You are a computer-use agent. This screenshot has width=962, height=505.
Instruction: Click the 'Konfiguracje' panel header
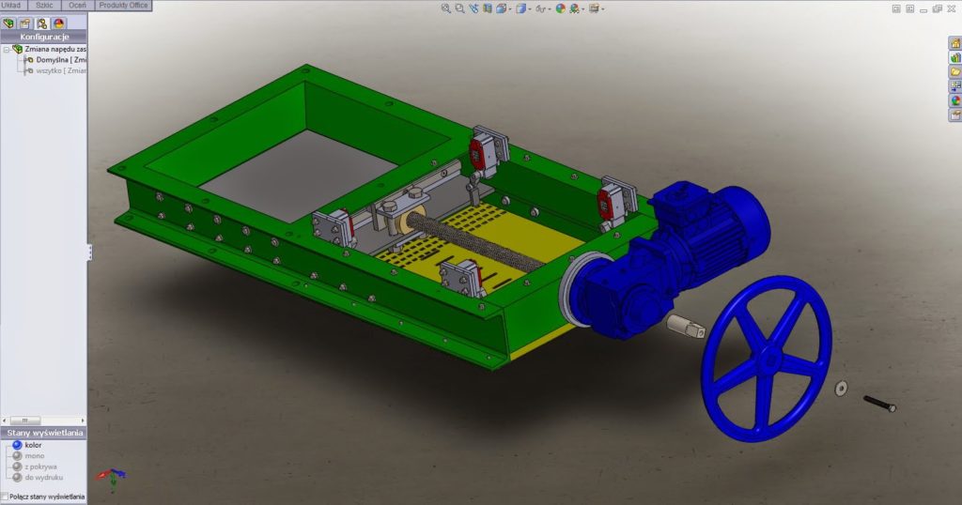(43, 37)
